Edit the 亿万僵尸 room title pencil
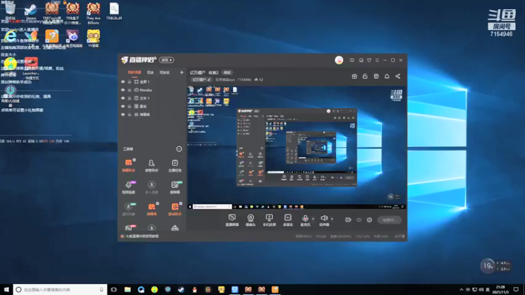 pyautogui.click(x=209, y=79)
